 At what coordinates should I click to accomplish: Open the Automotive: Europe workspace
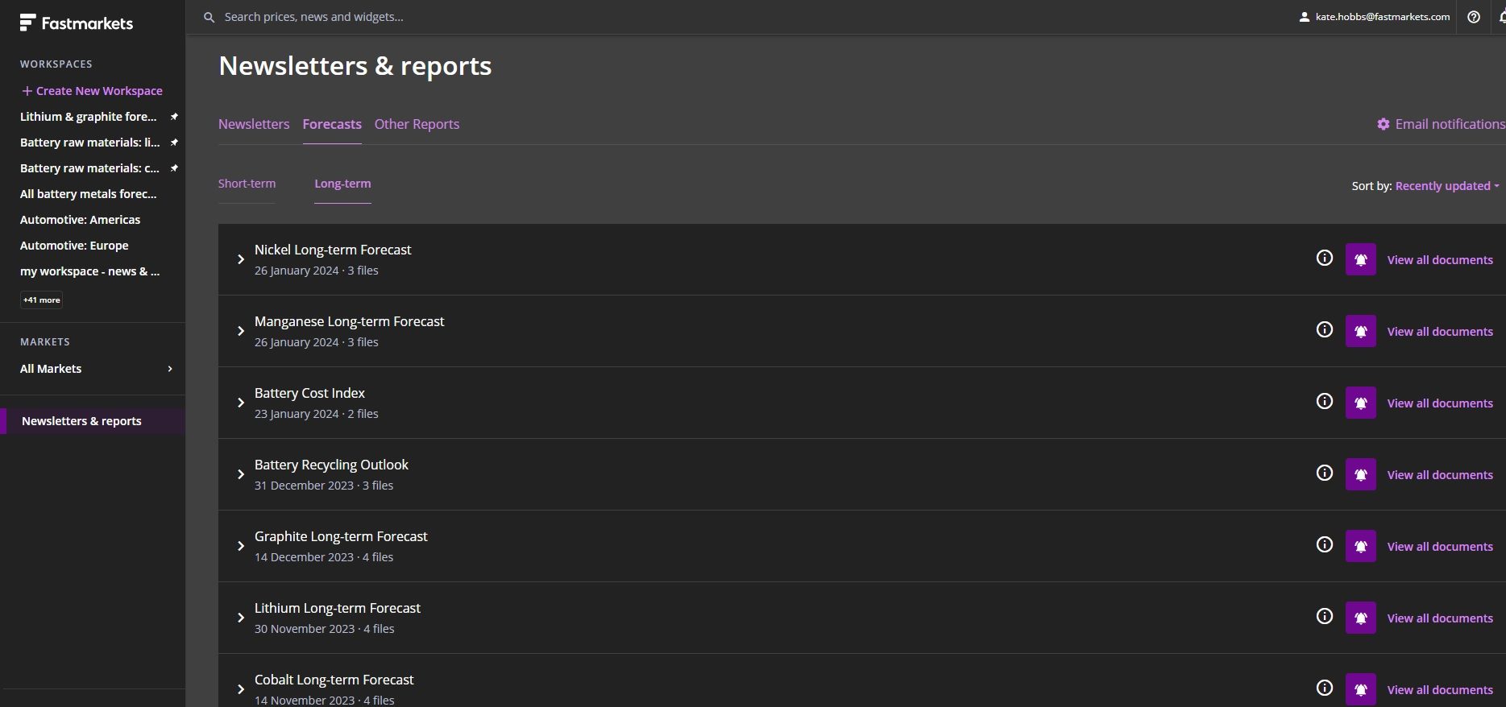(74, 246)
